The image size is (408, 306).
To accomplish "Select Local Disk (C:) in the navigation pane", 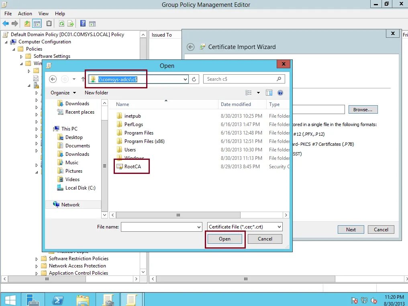I will [80, 188].
